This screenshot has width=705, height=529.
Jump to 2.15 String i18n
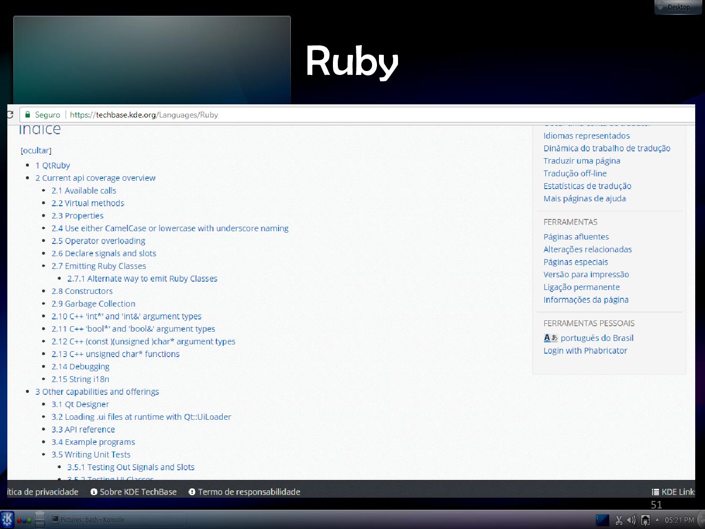(x=80, y=379)
